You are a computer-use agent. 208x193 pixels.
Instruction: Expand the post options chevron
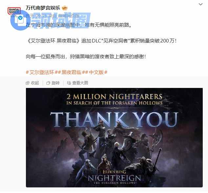coord(200,4)
